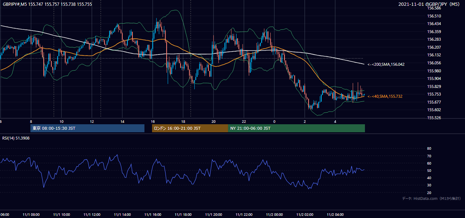Click price axis value 155.526
Viewport: 465px width, 218px height.
pos(434,118)
